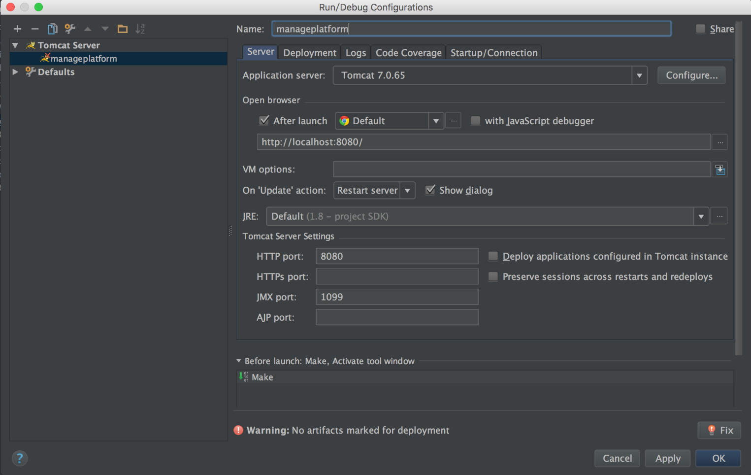The image size is (751, 475).
Task: Click the vertical scrollbar on right
Action: 739,187
